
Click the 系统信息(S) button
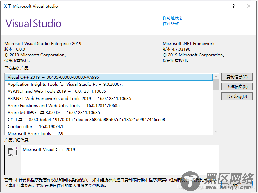(237, 87)
